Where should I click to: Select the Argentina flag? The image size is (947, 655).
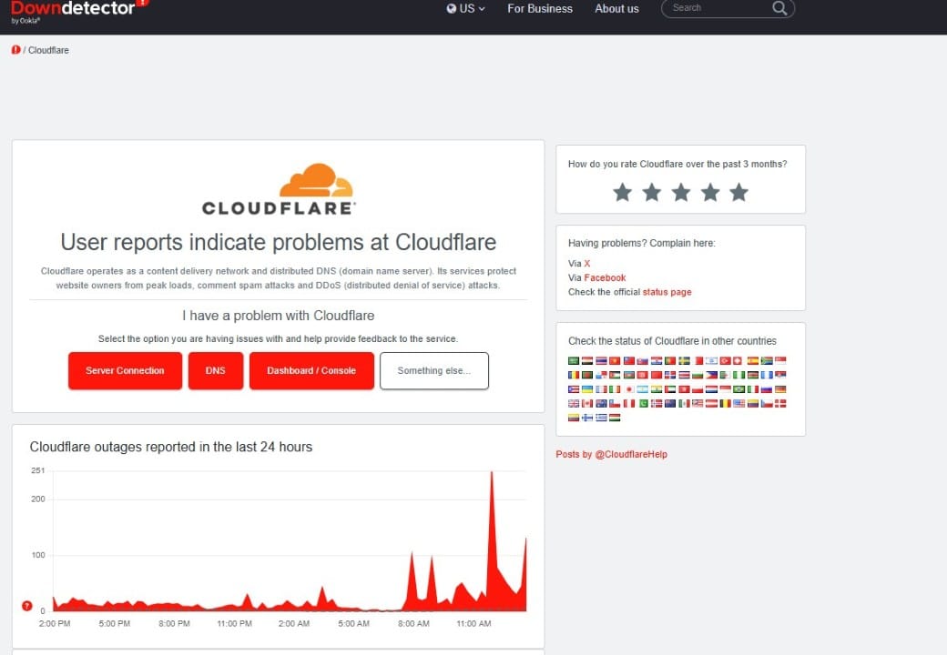(x=643, y=389)
